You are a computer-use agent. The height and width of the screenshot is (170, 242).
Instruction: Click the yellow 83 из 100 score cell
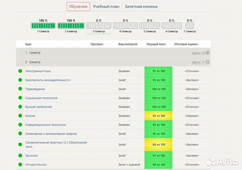pyautogui.click(x=158, y=116)
